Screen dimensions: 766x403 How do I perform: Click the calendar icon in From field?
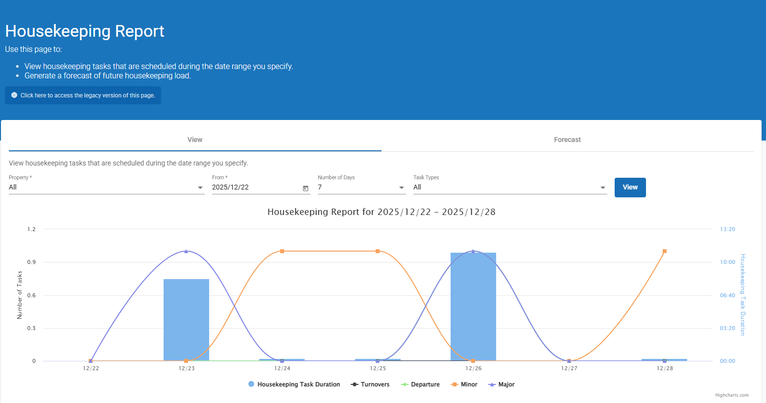(306, 188)
